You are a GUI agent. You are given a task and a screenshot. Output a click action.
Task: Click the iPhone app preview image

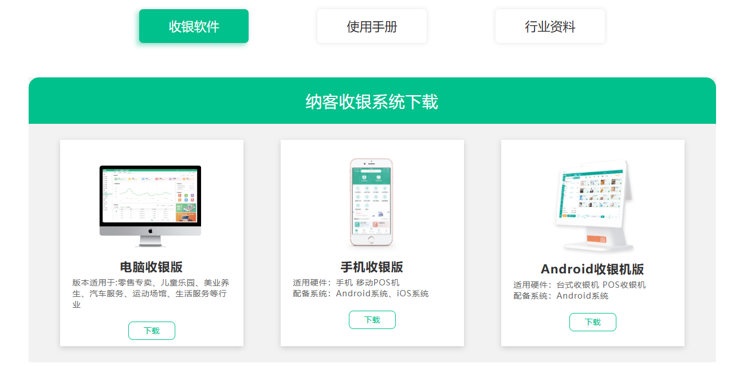tap(372, 201)
